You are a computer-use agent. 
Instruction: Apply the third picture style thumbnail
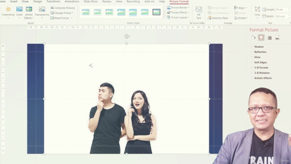coord(109,12)
